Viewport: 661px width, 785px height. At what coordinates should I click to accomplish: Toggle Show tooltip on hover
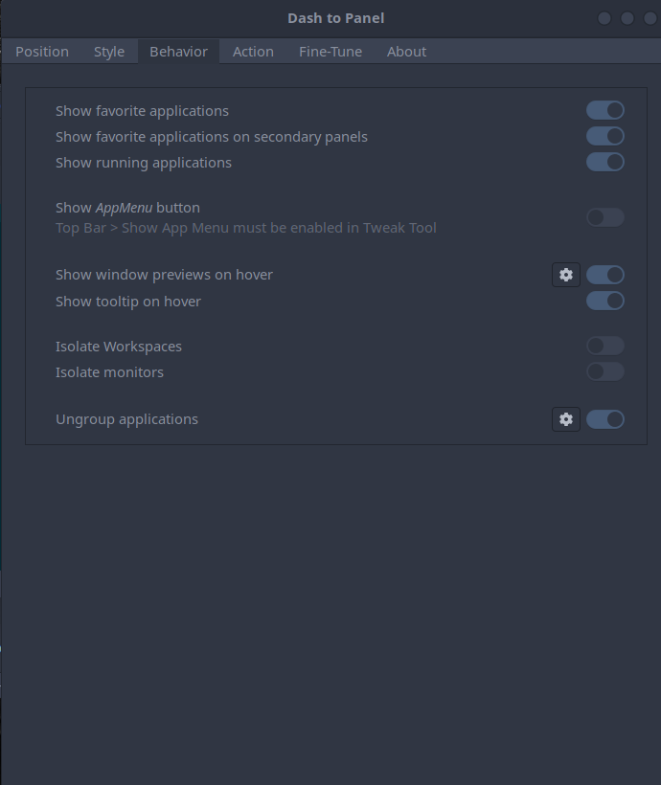click(604, 300)
